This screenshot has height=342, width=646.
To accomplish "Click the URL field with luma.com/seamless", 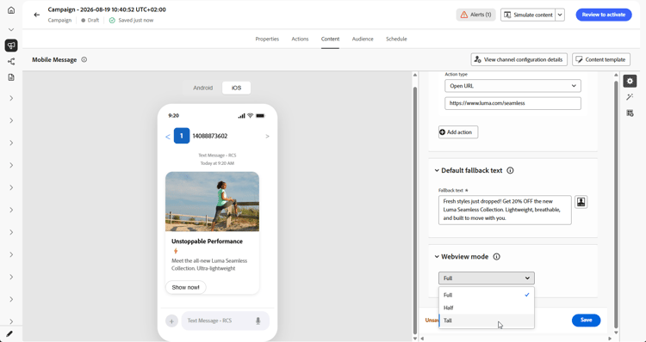I will point(513,103).
